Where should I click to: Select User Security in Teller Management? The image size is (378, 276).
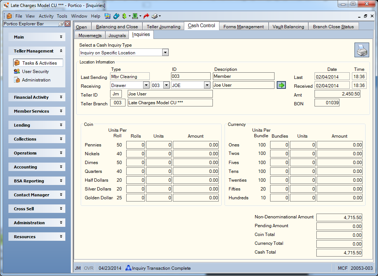(35, 71)
